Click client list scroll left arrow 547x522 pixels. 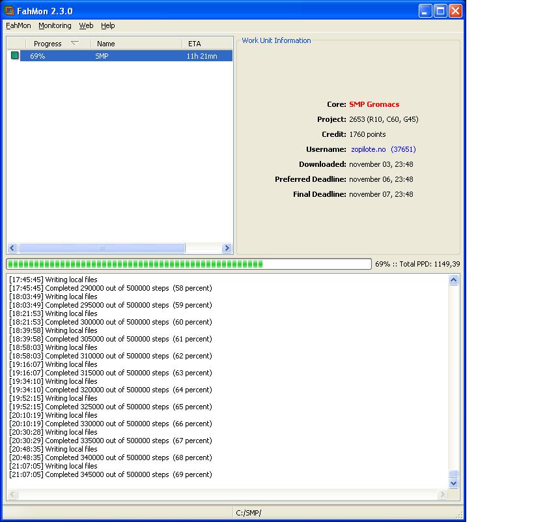pyautogui.click(x=12, y=248)
